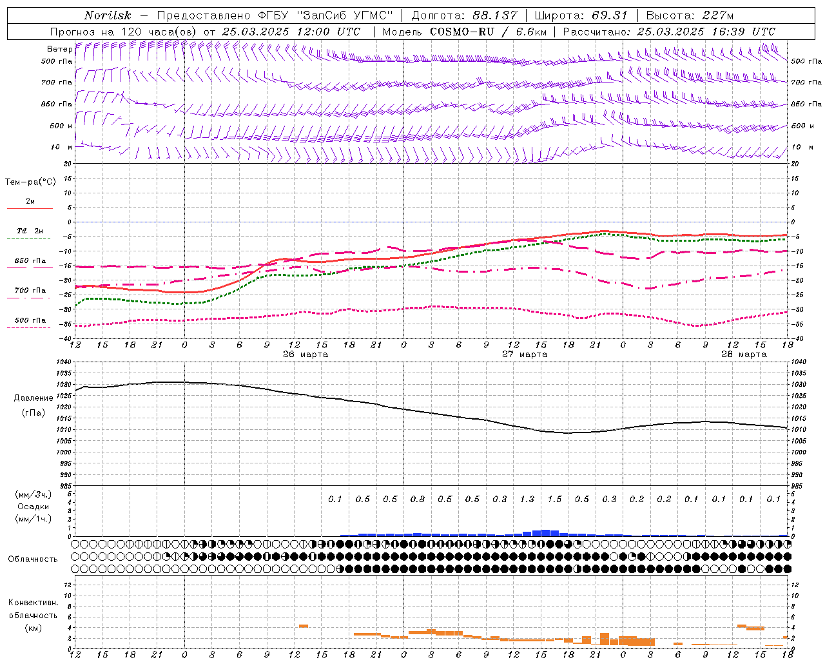Click the (мм/1ч.) hourly precipitation unit label
Image resolution: width=825 pixels, height=660 pixels.
pyautogui.click(x=34, y=519)
